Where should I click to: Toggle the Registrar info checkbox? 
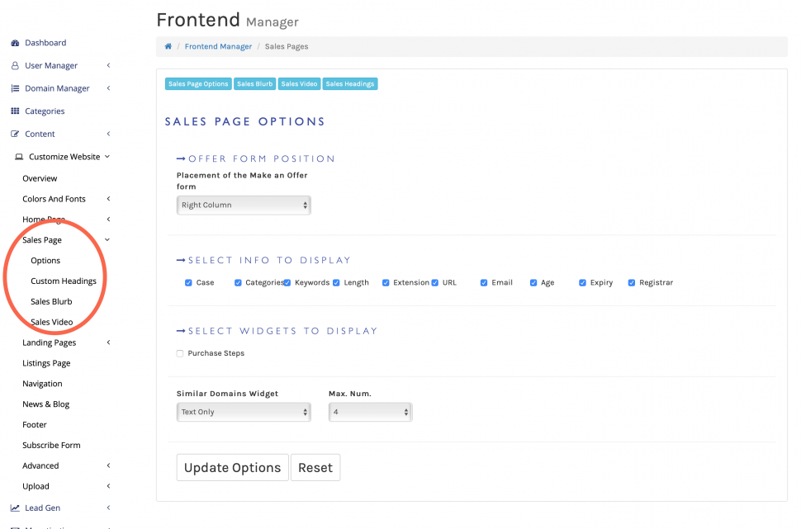(x=633, y=283)
